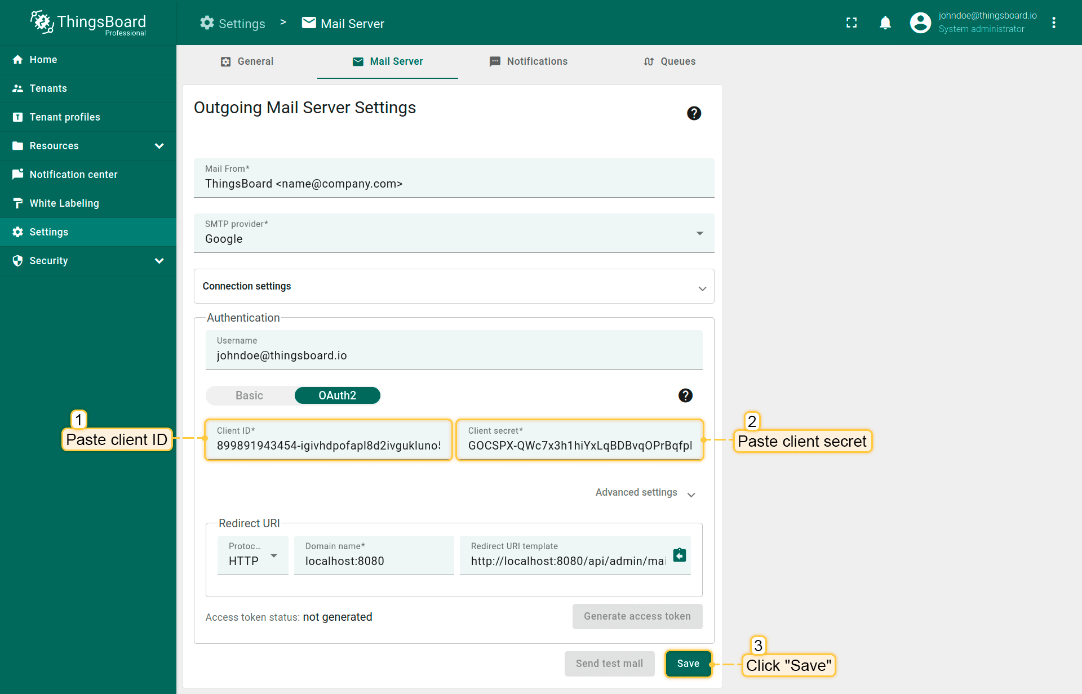Open White Labeling in sidebar
1082x694 pixels.
pyautogui.click(x=64, y=203)
